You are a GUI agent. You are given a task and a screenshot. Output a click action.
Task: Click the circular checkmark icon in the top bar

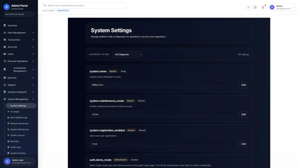pos(255,7)
